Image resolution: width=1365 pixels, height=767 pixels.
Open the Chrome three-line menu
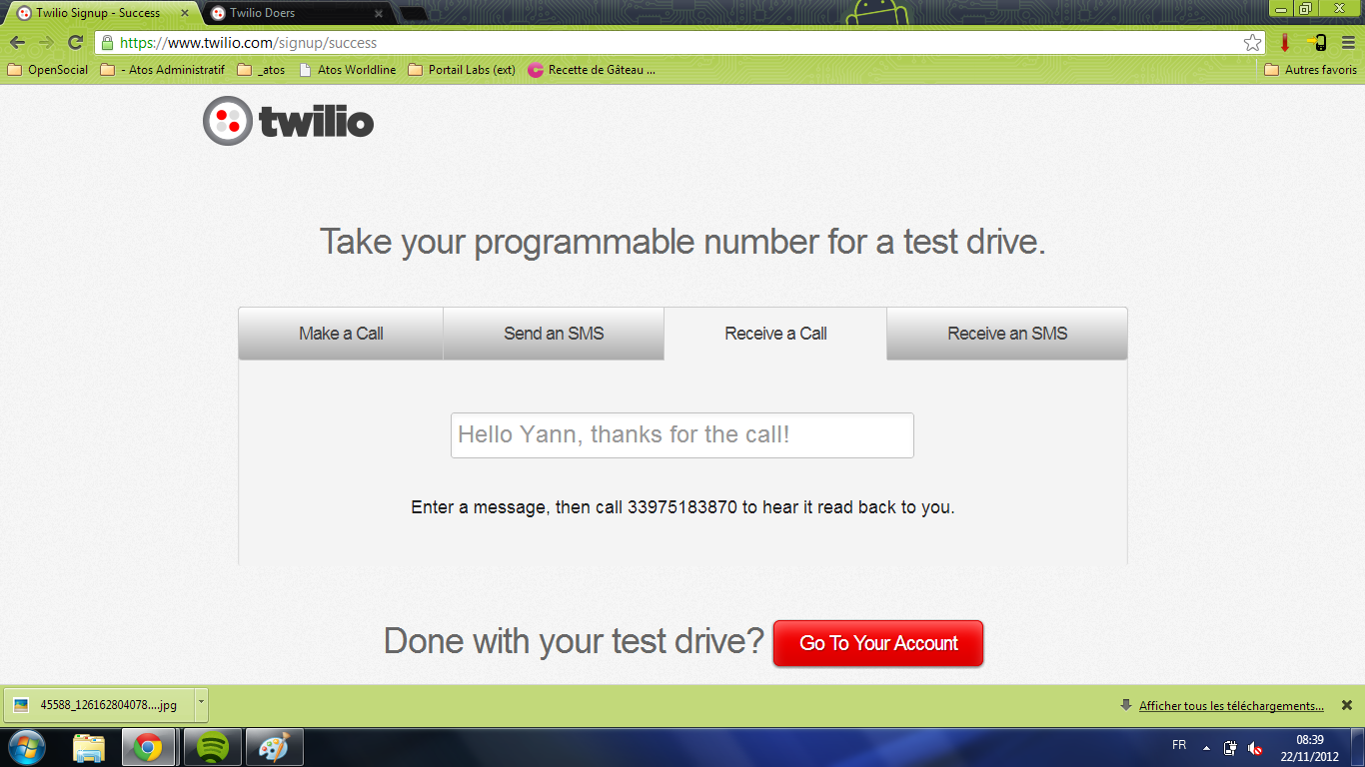pos(1348,43)
